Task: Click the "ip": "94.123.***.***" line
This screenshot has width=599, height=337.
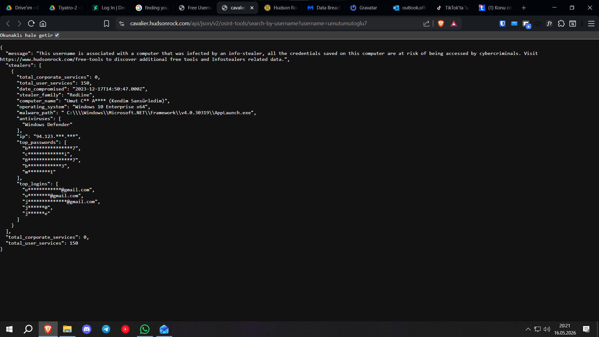Action: [x=49, y=136]
